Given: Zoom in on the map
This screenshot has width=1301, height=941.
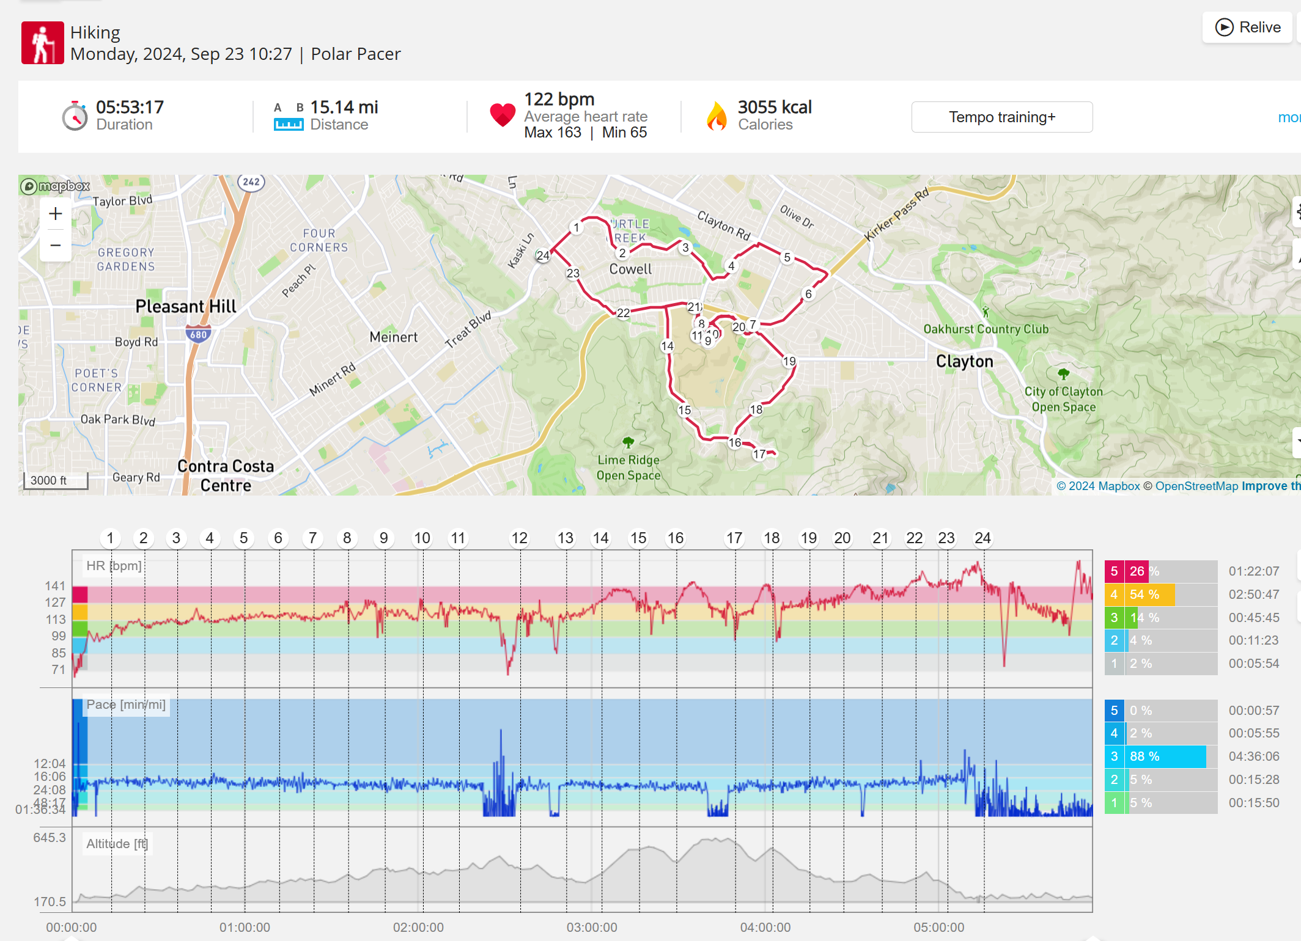Looking at the screenshot, I should click(x=56, y=214).
